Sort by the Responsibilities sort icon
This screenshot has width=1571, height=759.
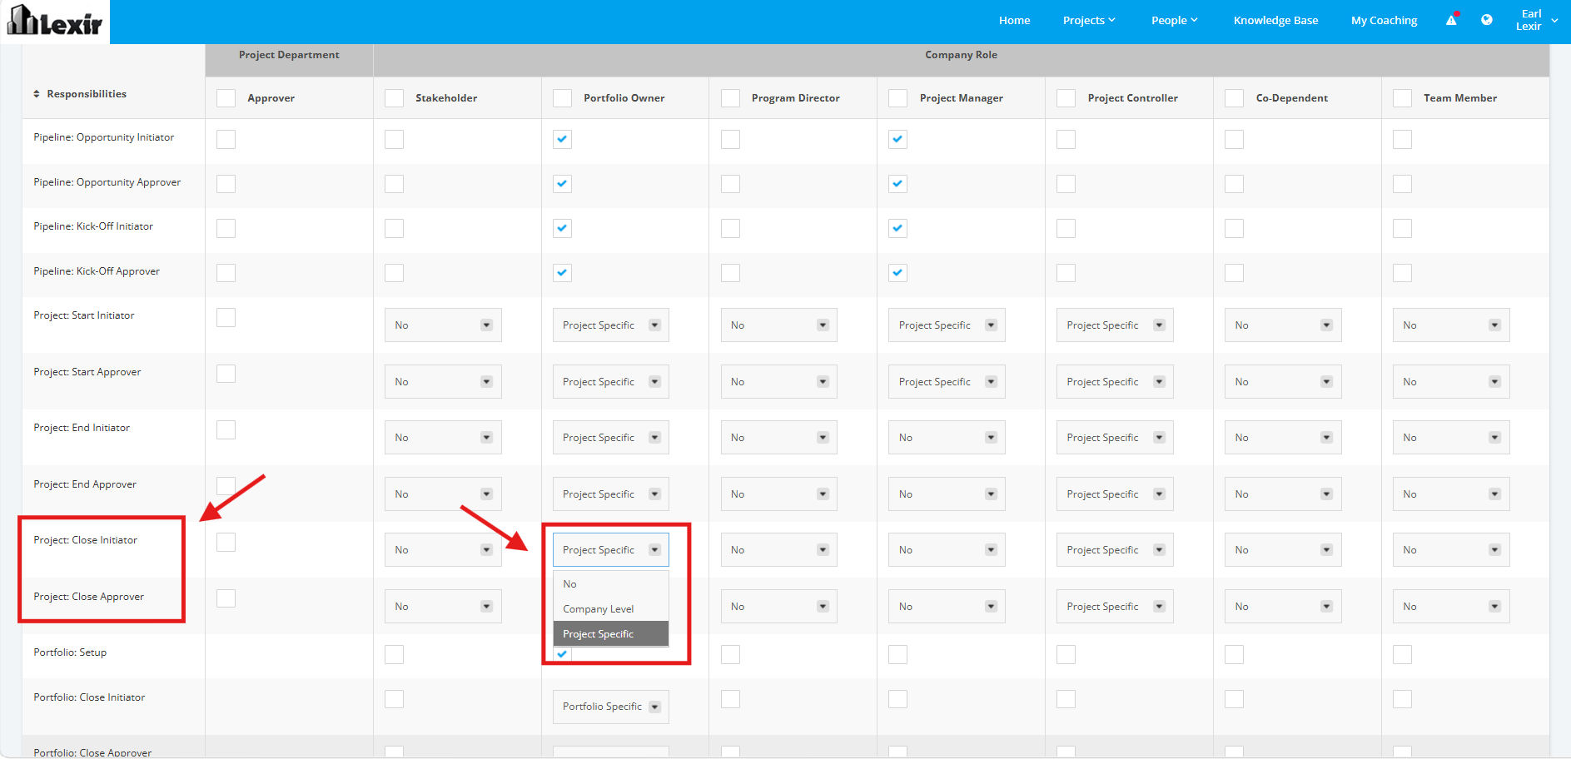[x=37, y=94]
